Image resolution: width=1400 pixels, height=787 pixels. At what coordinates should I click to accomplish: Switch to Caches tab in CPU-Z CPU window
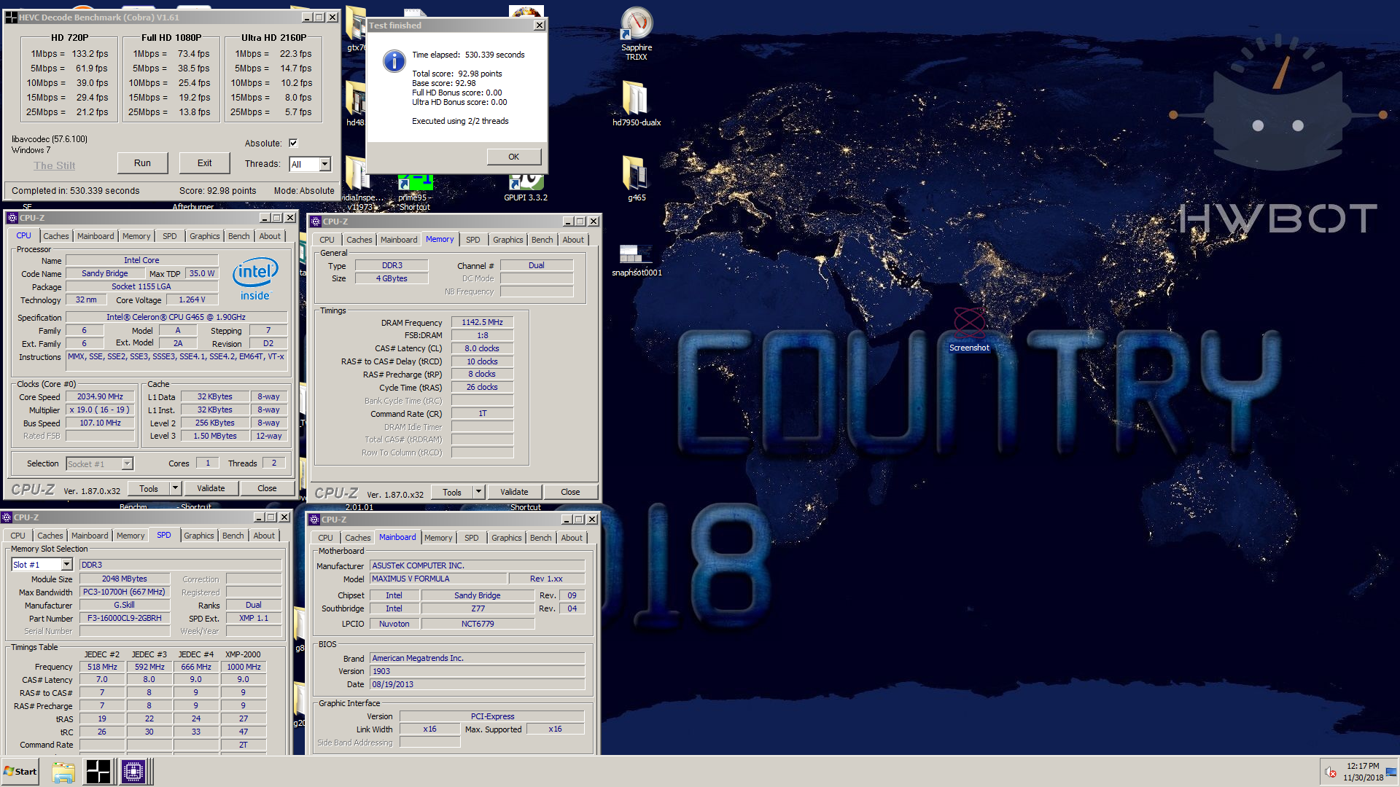[55, 236]
